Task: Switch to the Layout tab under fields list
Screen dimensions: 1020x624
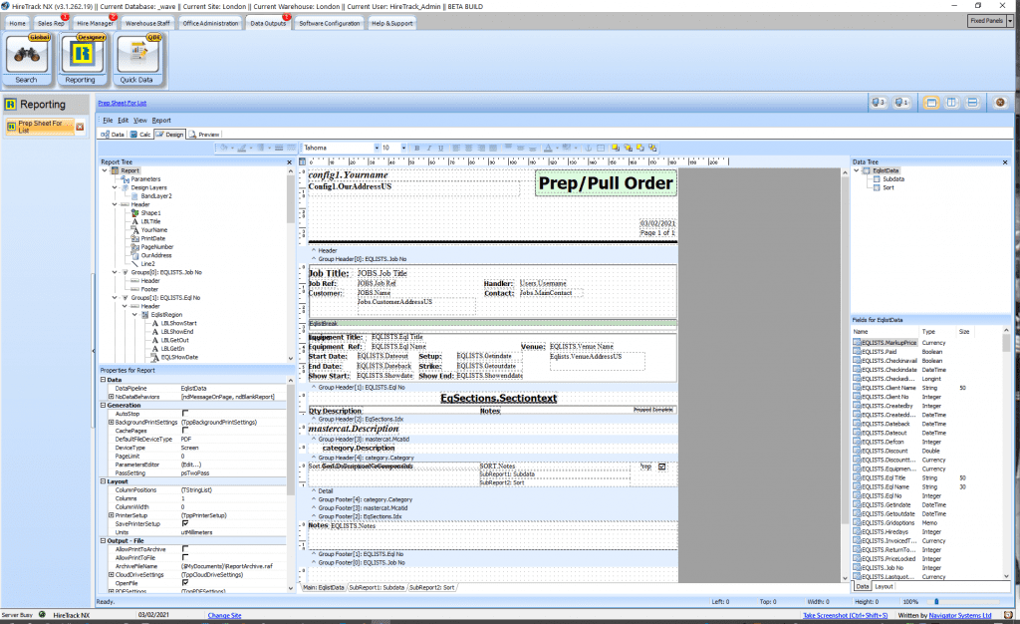Action: pyautogui.click(x=884, y=586)
